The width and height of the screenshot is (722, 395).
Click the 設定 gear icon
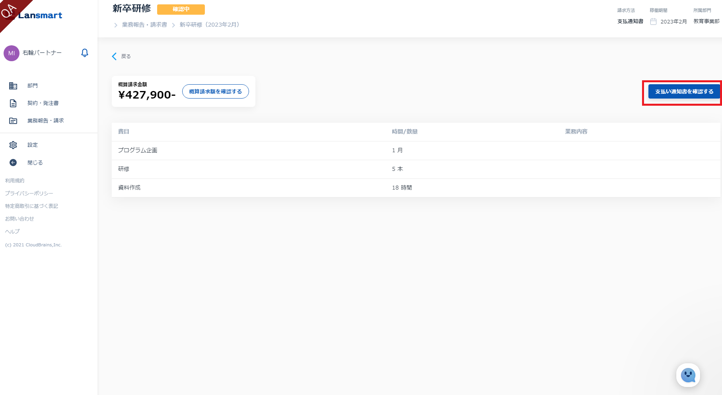tap(13, 145)
